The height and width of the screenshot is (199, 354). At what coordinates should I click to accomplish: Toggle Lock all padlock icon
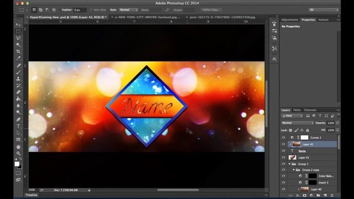pos(308,130)
